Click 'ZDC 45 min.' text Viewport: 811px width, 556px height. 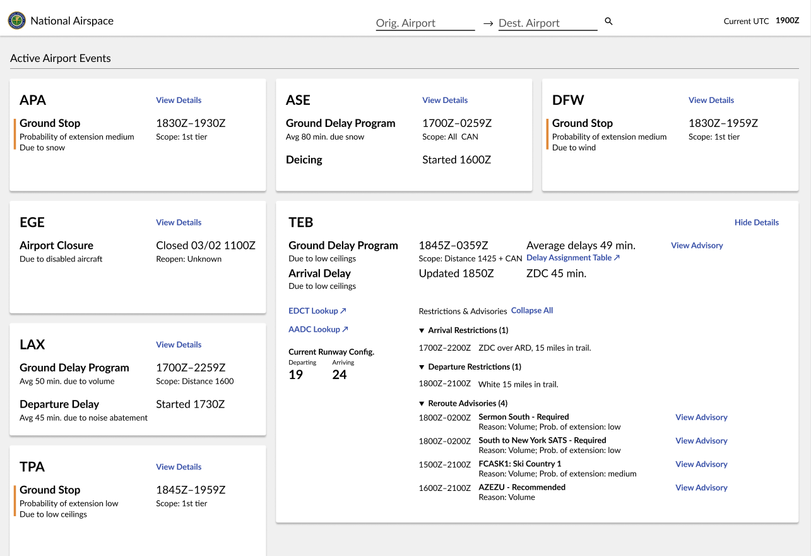(x=556, y=274)
